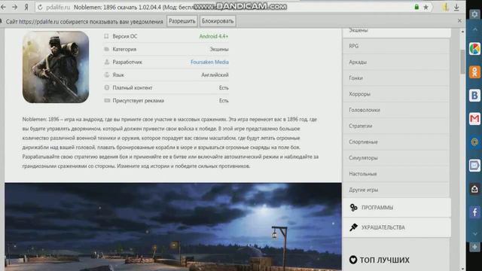Open Facebook icon in the sidebar
The width and height of the screenshot is (482, 271).
tap(474, 212)
